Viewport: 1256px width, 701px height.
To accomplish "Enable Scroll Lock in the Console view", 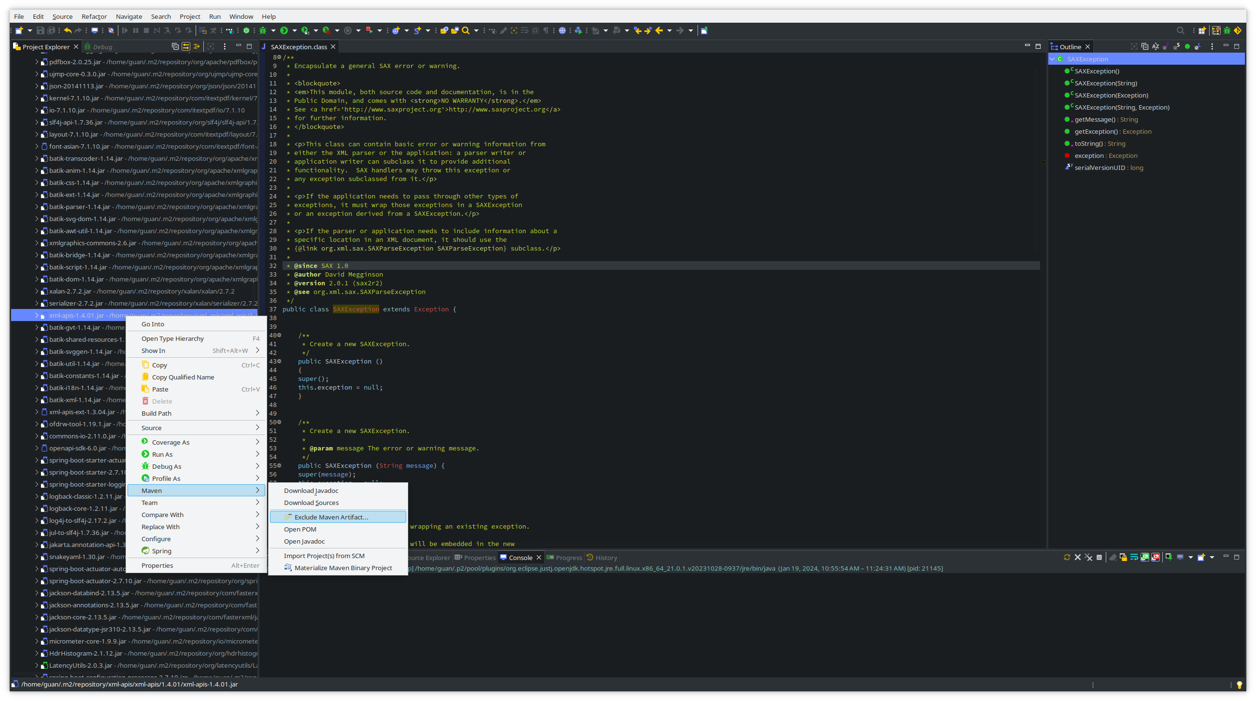I will click(1124, 557).
